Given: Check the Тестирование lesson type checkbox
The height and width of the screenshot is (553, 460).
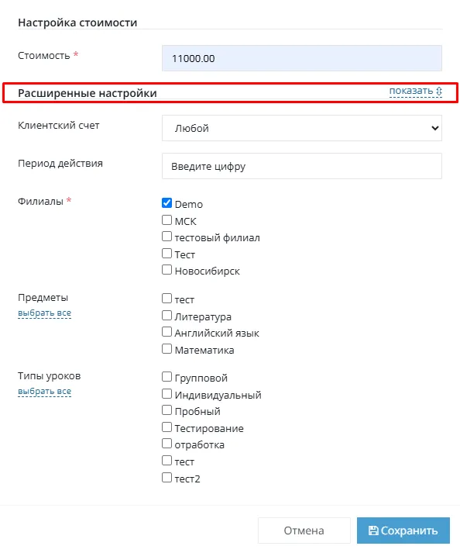Looking at the screenshot, I should pos(167,427).
